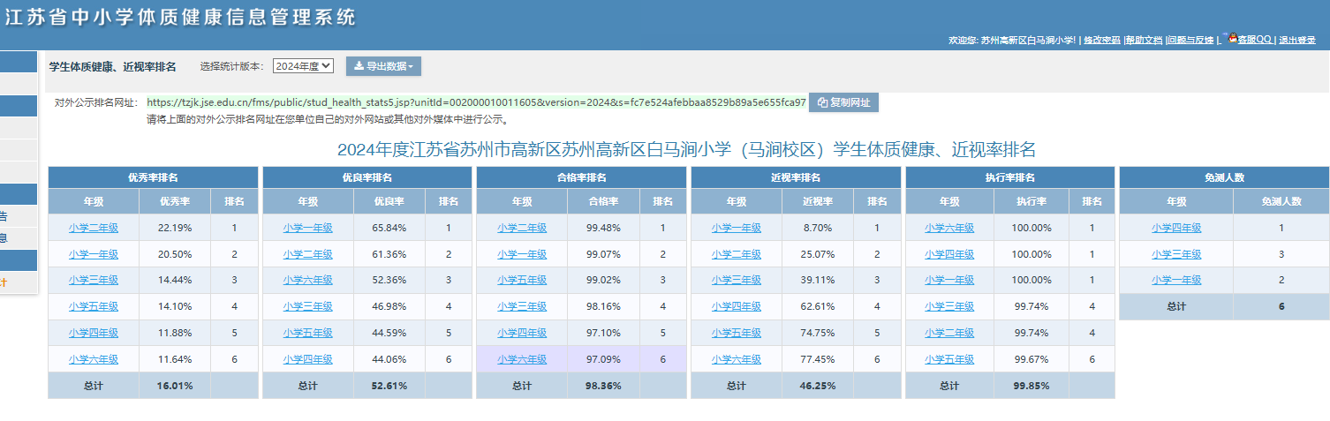Click the 2024年度 ranking page title
This screenshot has height=421, width=1330.
click(x=686, y=149)
